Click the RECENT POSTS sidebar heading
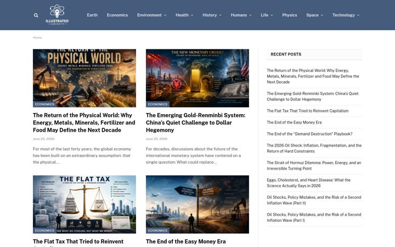Viewport: 395px width, 247px height. click(286, 54)
